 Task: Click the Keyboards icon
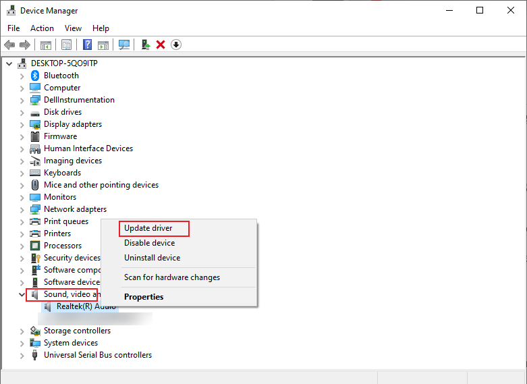pyautogui.click(x=35, y=173)
